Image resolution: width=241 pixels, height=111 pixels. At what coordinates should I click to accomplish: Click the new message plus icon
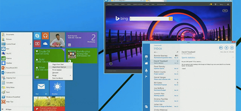[x=227, y=48]
